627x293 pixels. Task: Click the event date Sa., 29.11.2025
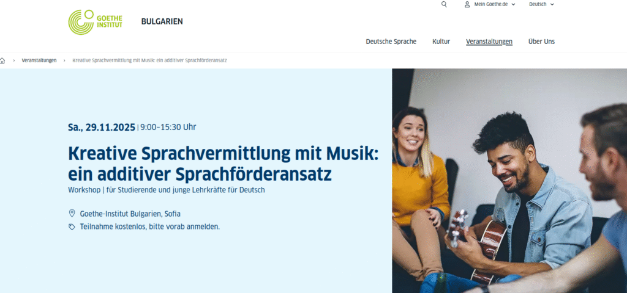tap(102, 127)
